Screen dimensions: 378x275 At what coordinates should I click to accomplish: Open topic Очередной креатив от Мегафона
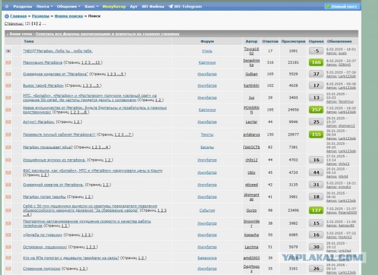53,185
